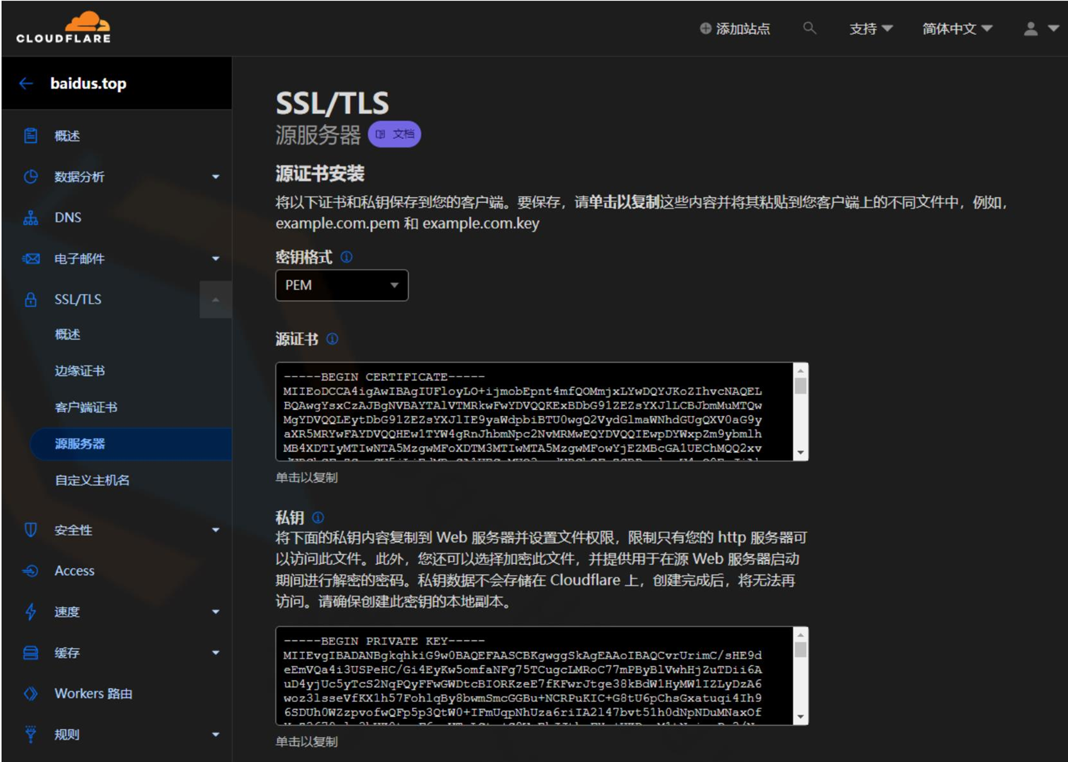Open Access sidebar item
This screenshot has width=1068, height=762.
point(74,571)
